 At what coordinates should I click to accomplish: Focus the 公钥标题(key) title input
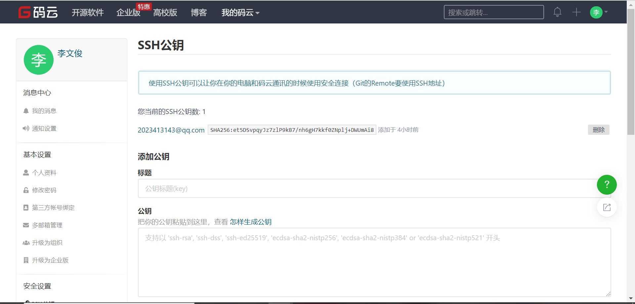click(x=374, y=188)
